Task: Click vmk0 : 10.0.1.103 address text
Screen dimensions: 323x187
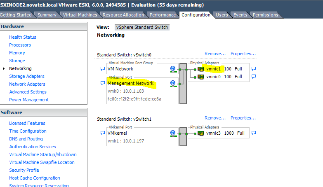Action: [x=126, y=91]
